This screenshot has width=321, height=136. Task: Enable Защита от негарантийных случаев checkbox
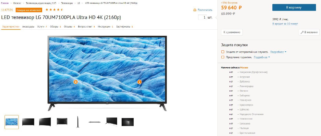(223, 52)
